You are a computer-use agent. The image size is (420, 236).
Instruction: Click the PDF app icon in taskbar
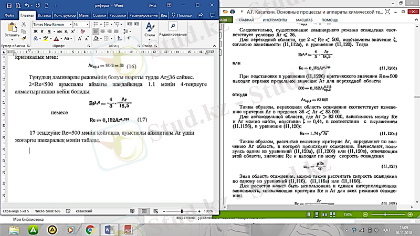[127, 230]
